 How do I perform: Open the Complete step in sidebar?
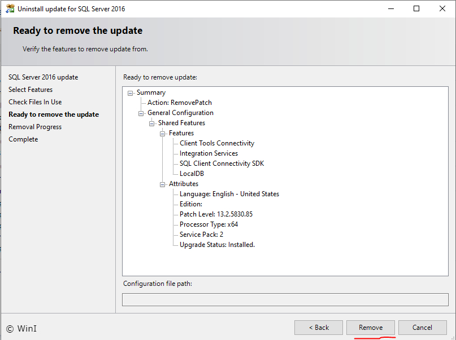coord(23,139)
